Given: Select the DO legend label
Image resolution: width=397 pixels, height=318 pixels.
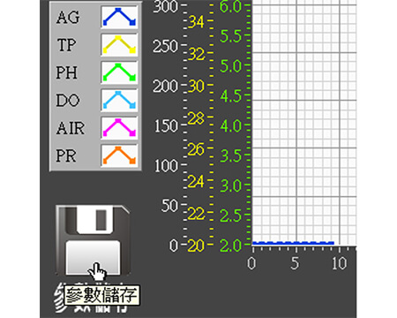Looking at the screenshot, I should click(68, 101).
